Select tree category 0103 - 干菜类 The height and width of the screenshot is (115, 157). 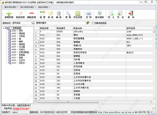click(x=18, y=36)
